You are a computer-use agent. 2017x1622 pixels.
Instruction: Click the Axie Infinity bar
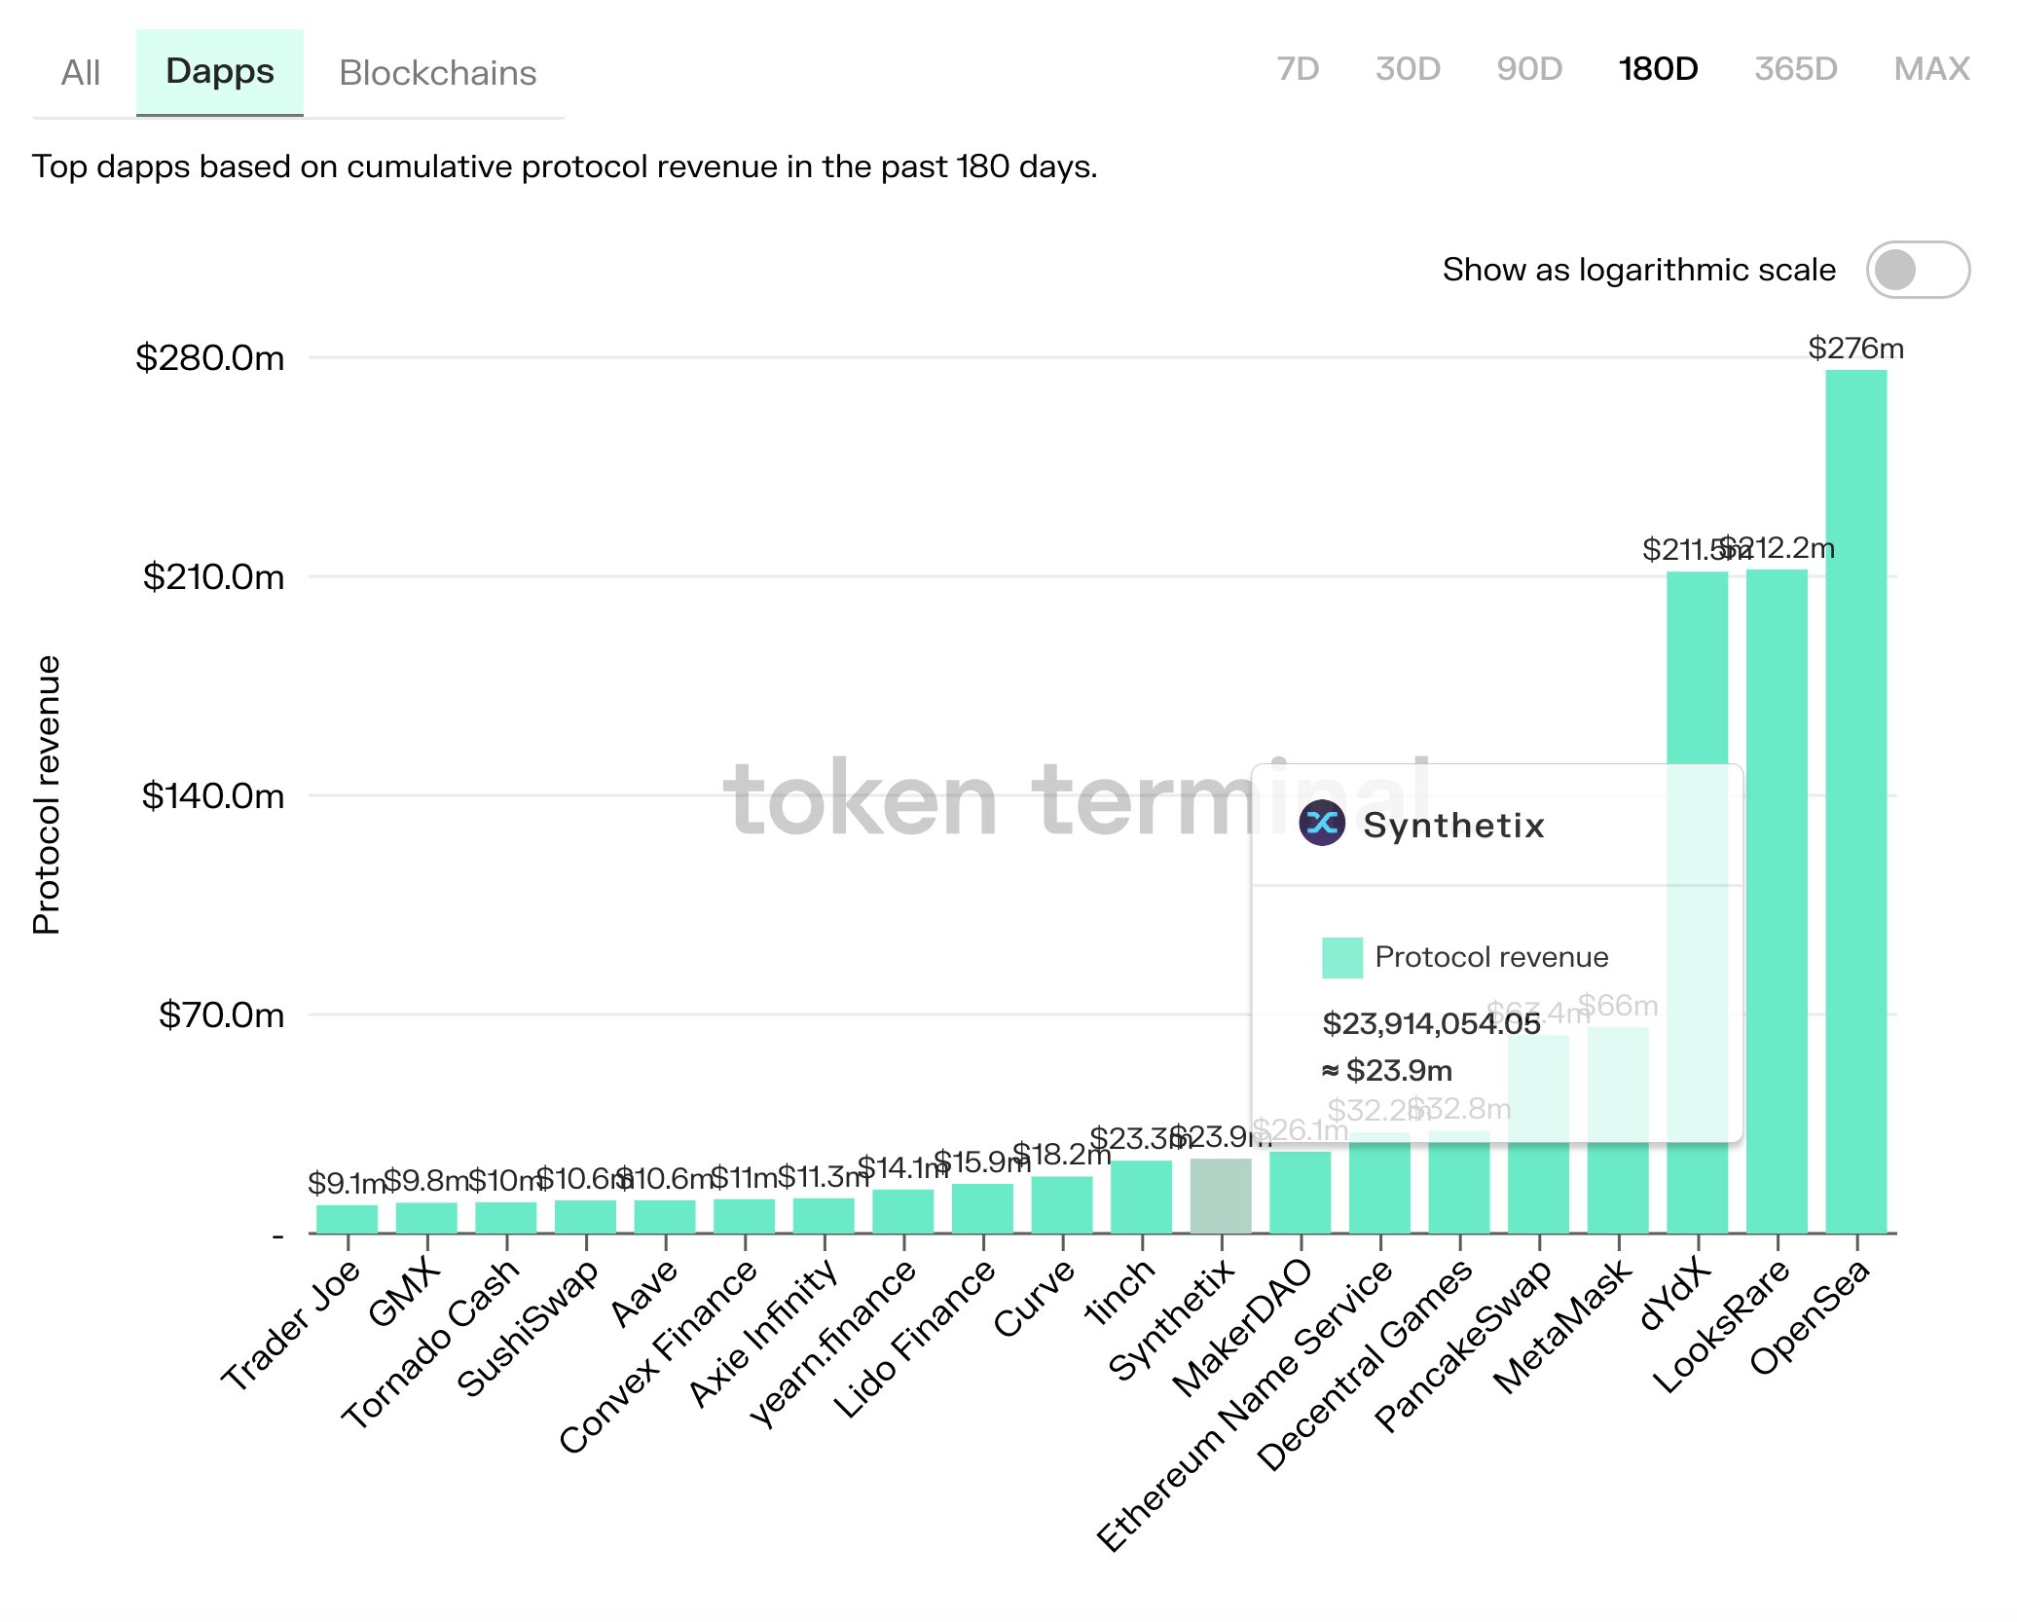(x=824, y=1216)
